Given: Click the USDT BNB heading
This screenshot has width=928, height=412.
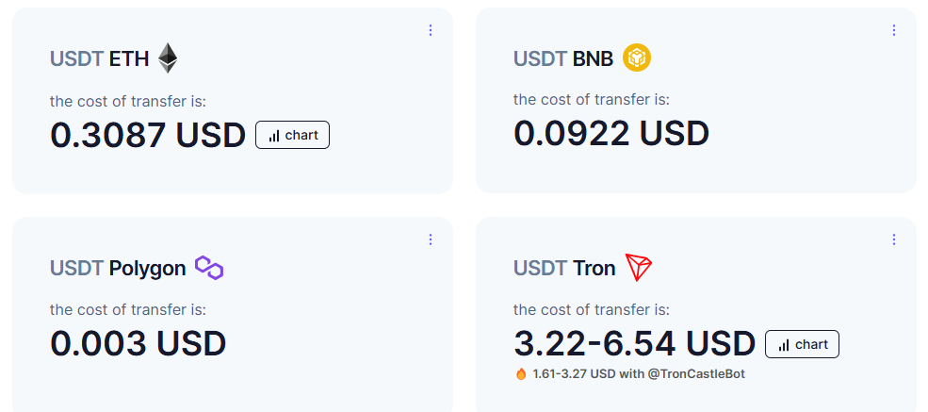Looking at the screenshot, I should pos(563,58).
